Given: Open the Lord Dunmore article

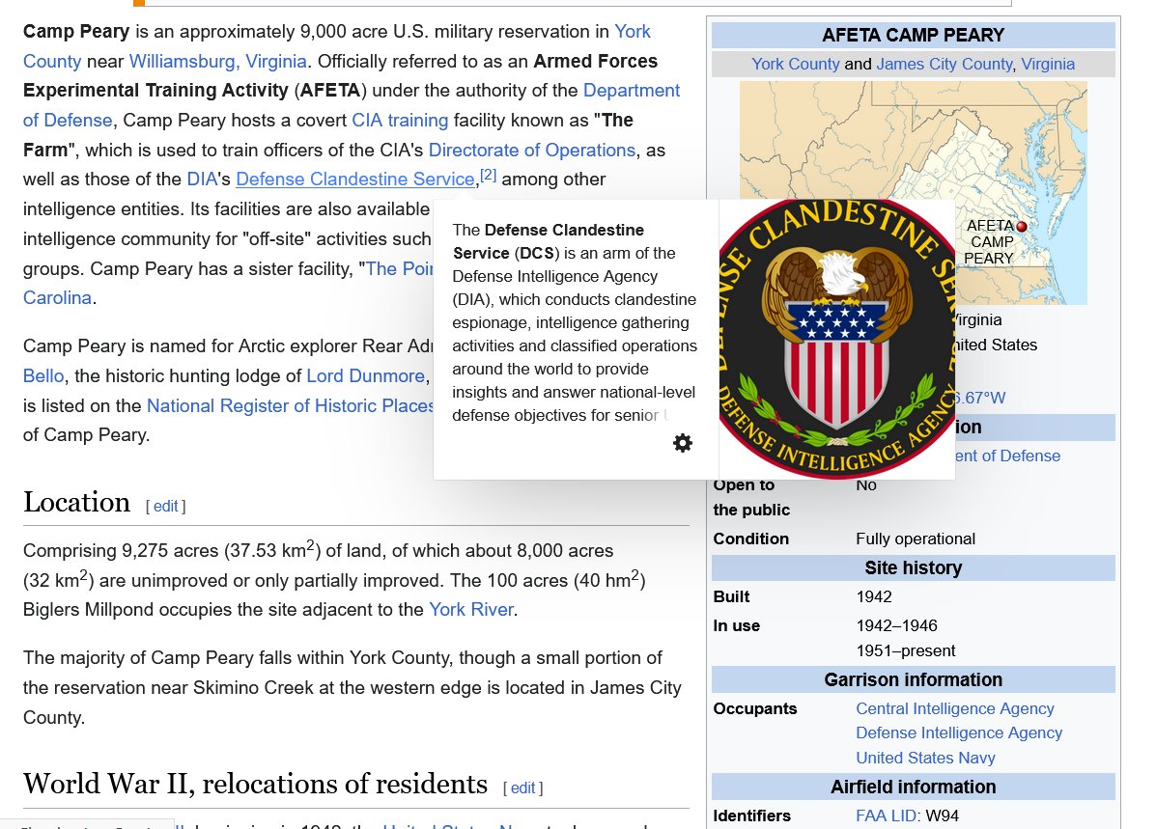Looking at the screenshot, I should [364, 375].
